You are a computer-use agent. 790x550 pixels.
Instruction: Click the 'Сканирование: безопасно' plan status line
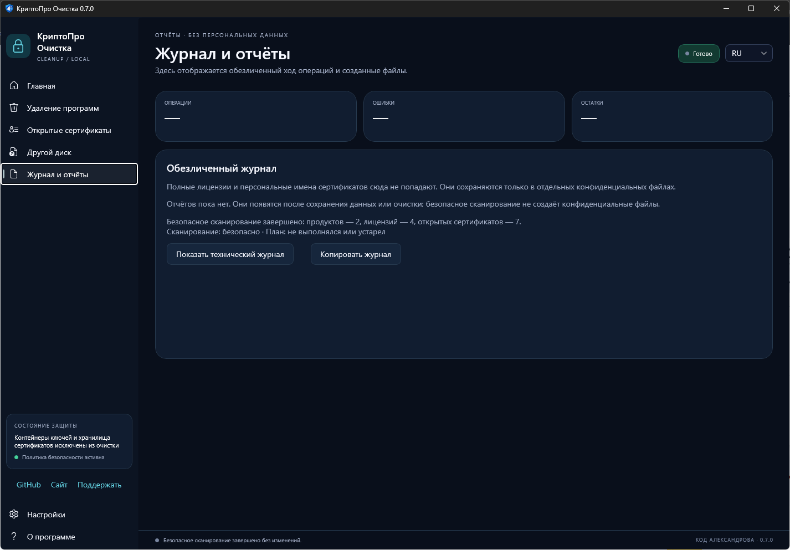(x=276, y=232)
